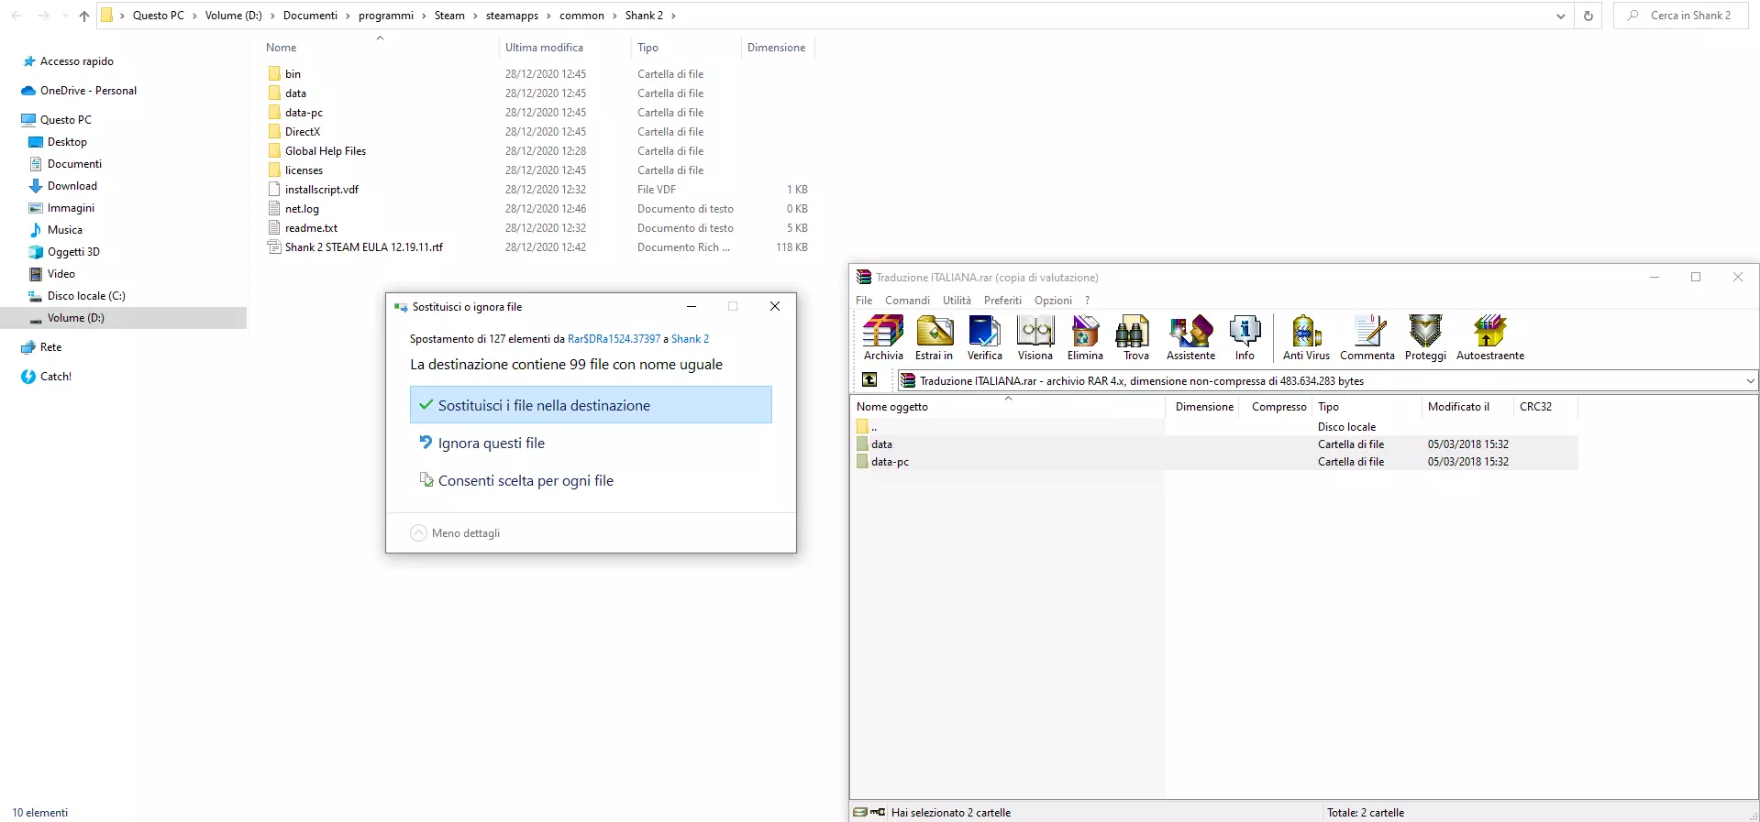Open the Comandi menu
1760x822 pixels.
[907, 301]
